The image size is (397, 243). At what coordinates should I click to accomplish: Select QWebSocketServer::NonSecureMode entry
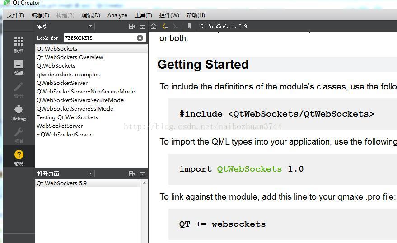(91, 92)
